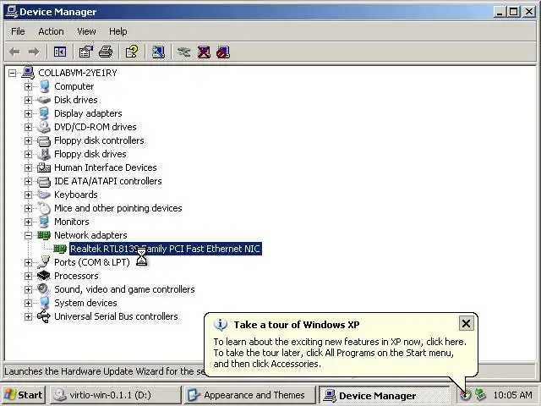Image resolution: width=541 pixels, height=406 pixels.
Task: Click the Human Interface Devices icon
Action: [x=44, y=167]
